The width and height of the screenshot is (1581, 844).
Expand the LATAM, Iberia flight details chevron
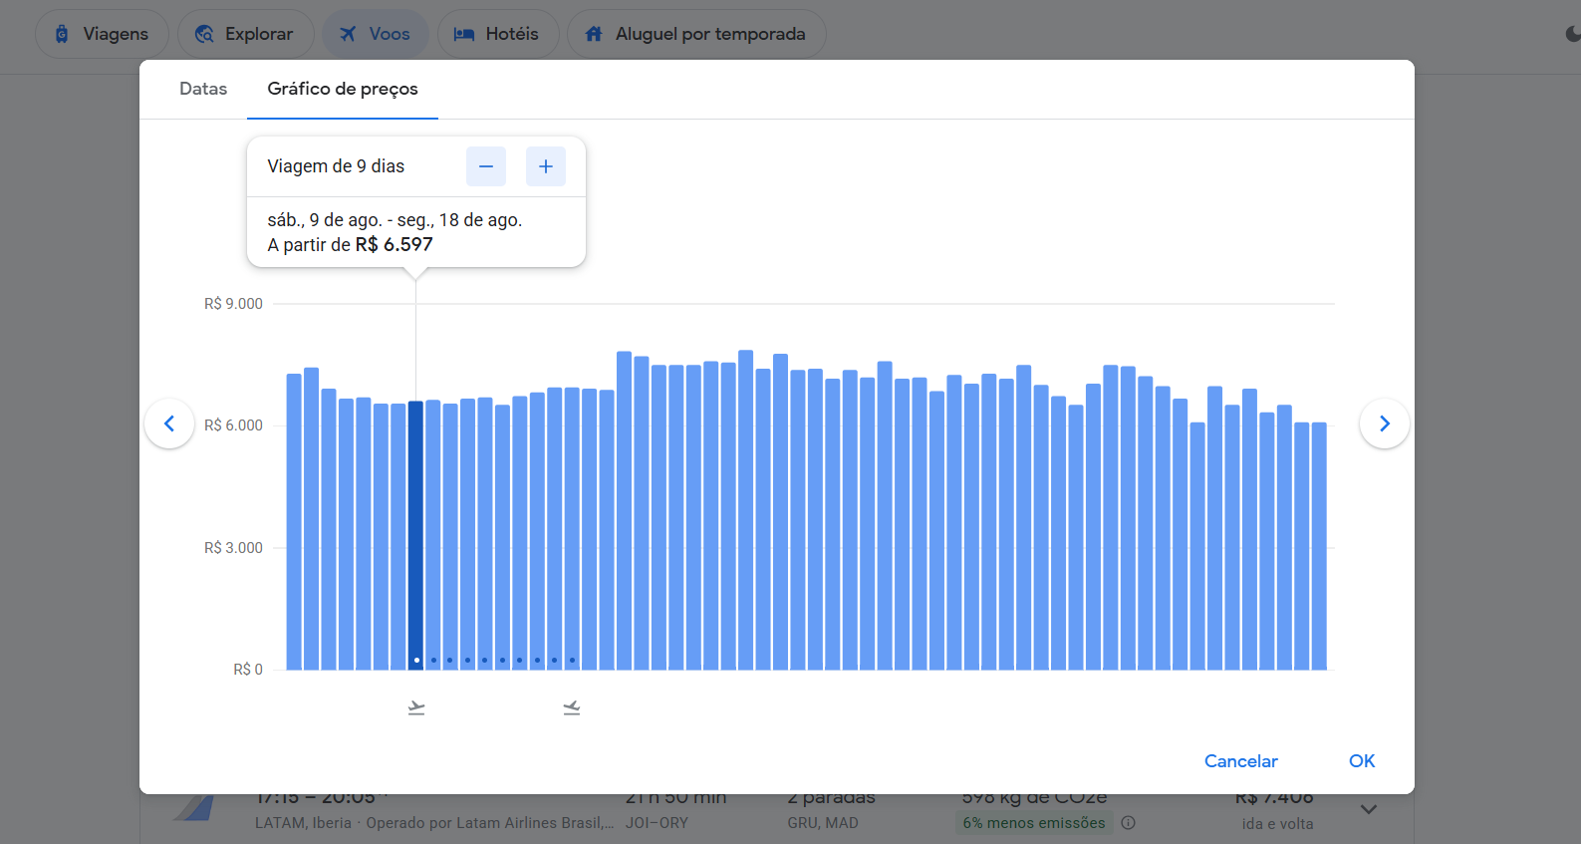(1369, 809)
